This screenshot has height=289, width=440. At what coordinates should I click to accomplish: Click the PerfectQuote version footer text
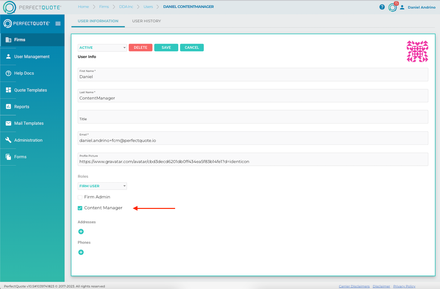click(x=55, y=286)
